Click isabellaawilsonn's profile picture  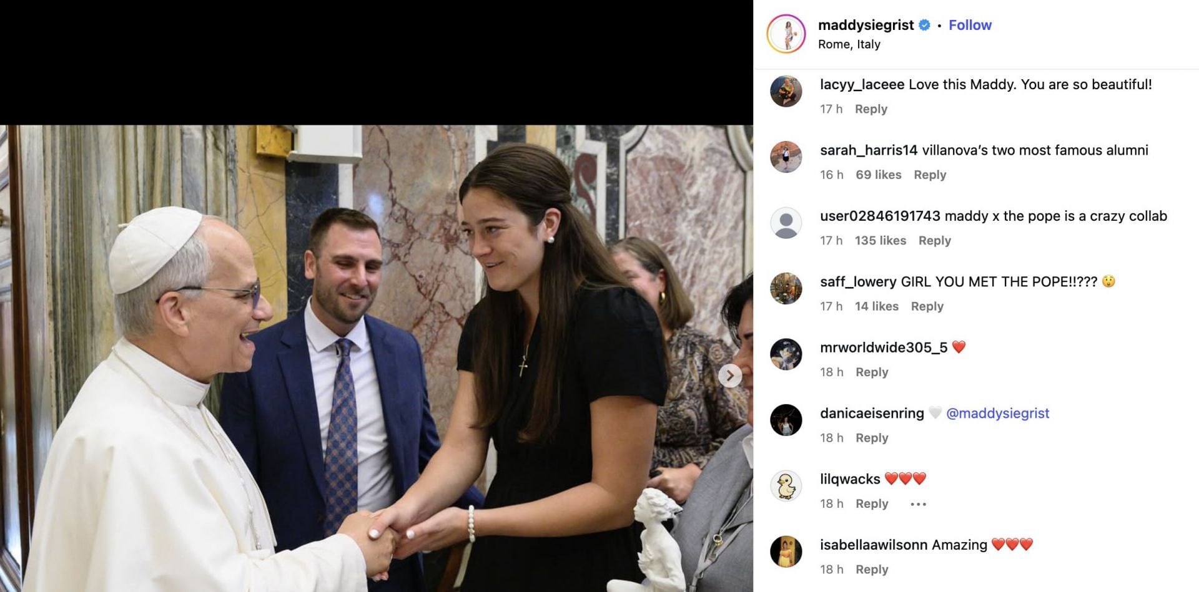(786, 552)
